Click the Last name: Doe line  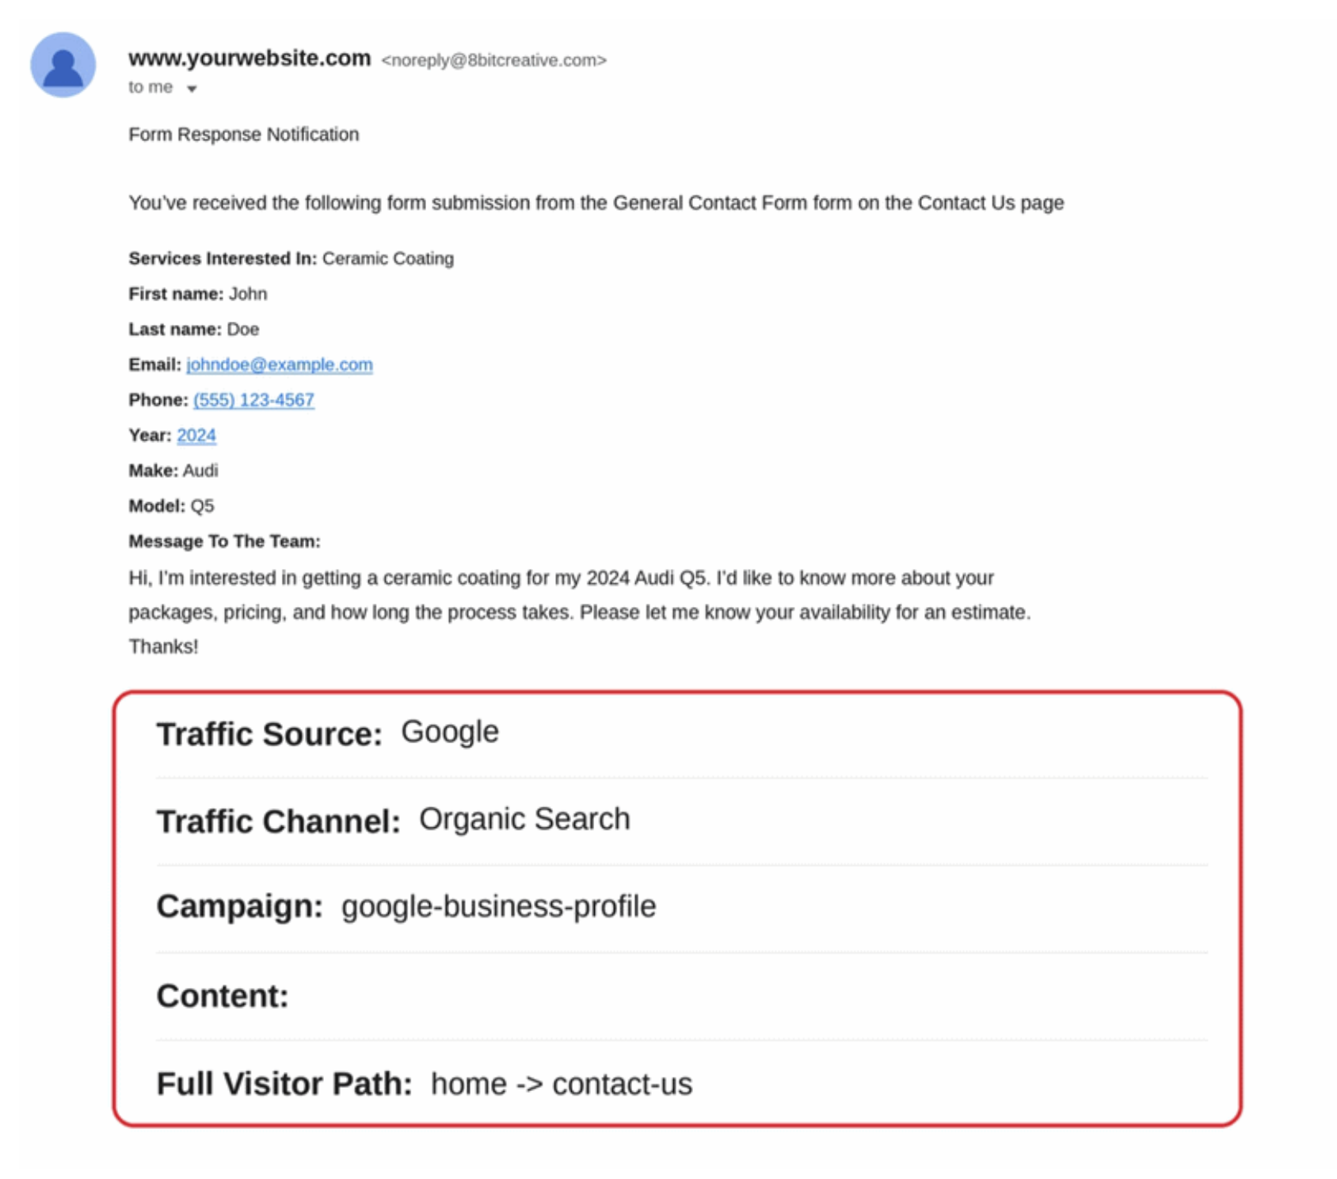[x=194, y=329]
